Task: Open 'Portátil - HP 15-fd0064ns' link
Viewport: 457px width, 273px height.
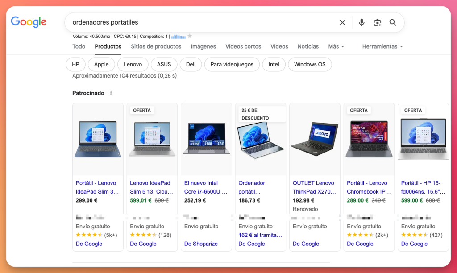Action: pos(423,187)
